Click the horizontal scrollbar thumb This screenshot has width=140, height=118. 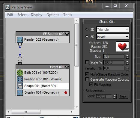tap(26, 112)
